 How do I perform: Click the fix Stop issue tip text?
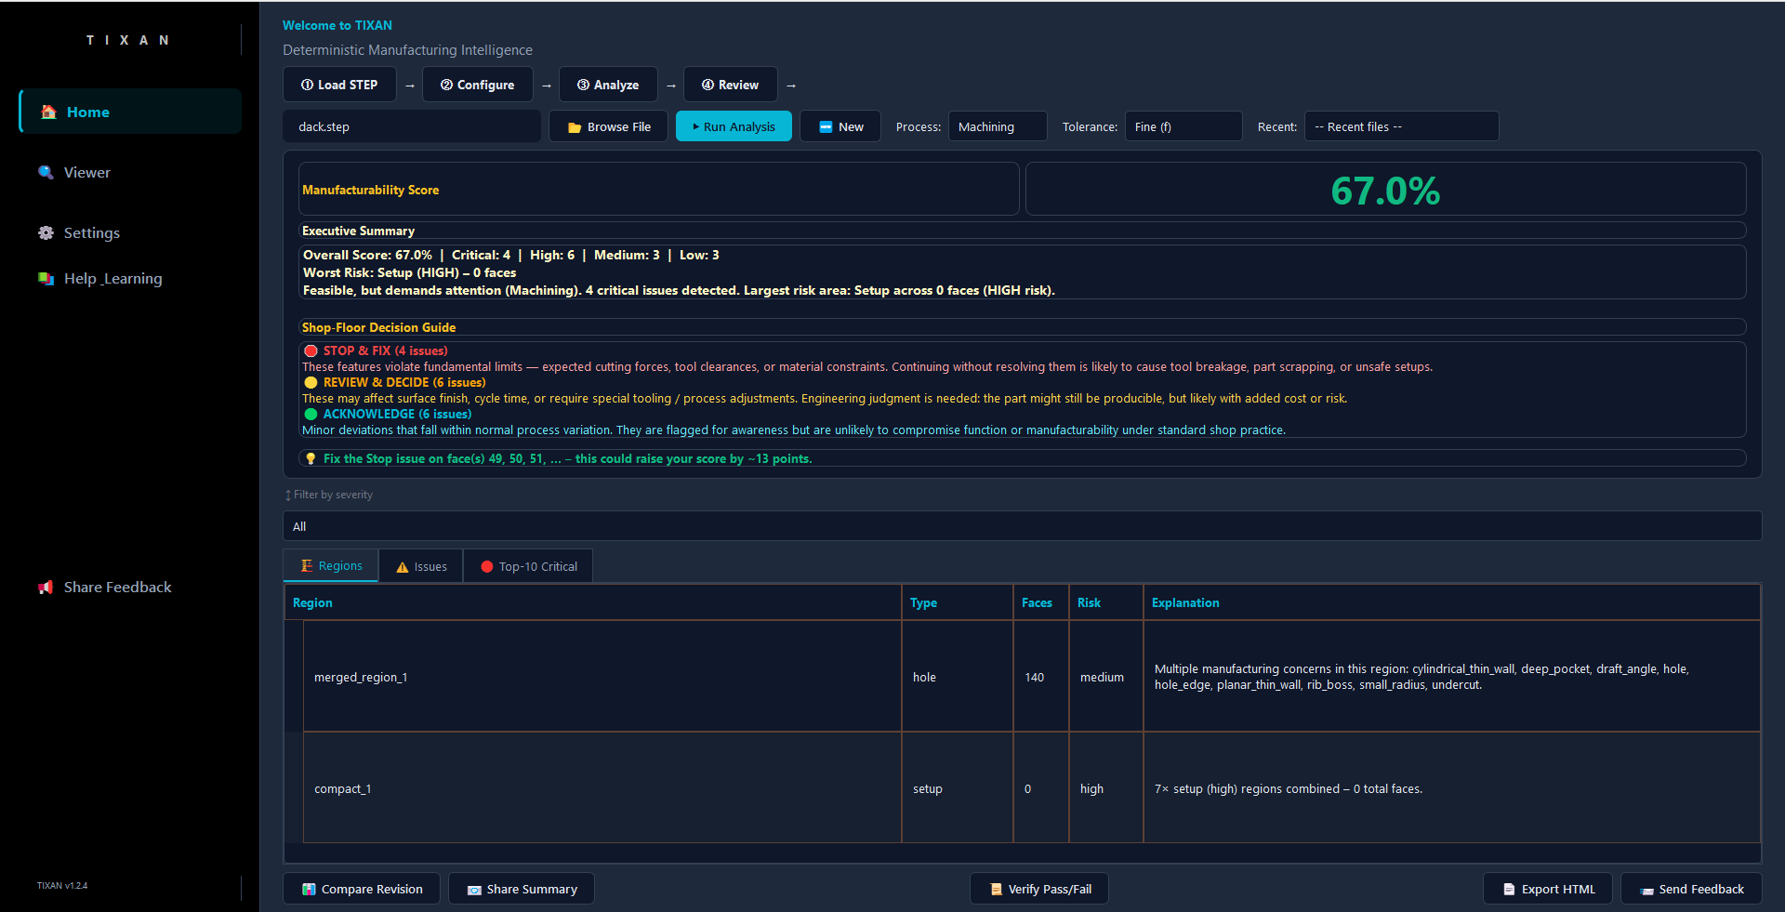click(x=567, y=458)
